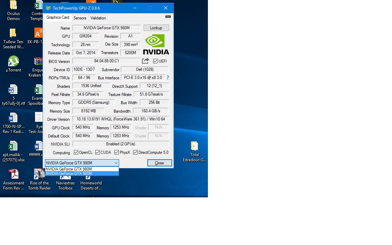Click the Release Date value Oct 7, 2014
The width and height of the screenshot is (392, 245).
[85, 53]
